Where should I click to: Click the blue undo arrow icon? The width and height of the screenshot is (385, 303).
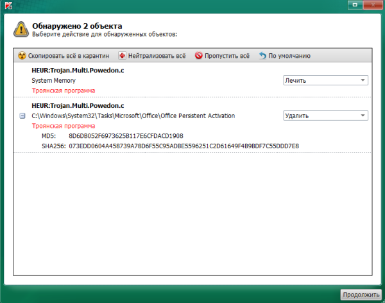point(262,56)
